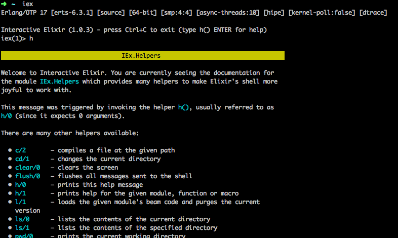Click the bullet point beside flush/0

10,176
